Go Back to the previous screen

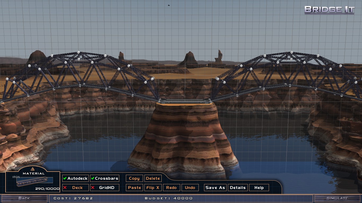pos(24,199)
